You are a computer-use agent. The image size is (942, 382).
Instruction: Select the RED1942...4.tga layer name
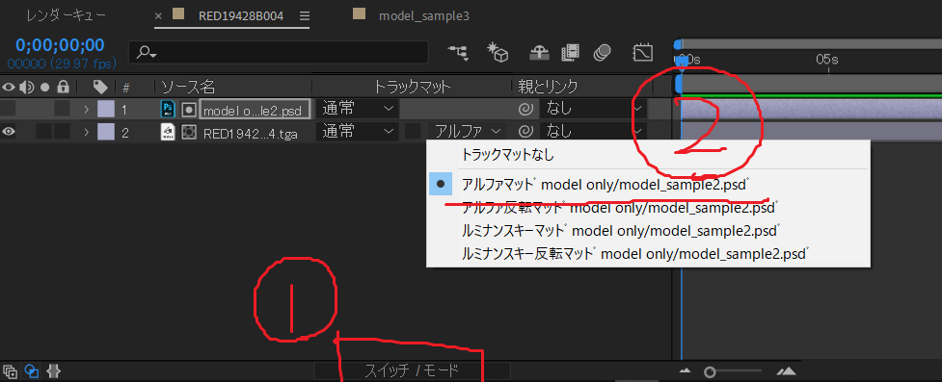click(x=250, y=133)
